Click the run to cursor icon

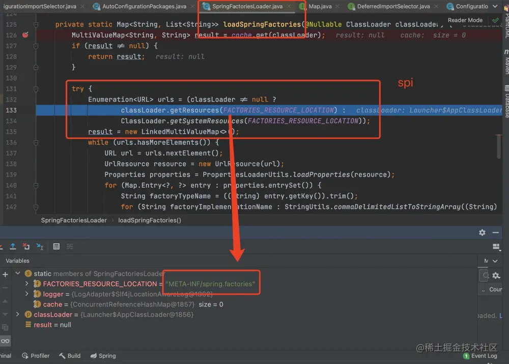click(40, 247)
